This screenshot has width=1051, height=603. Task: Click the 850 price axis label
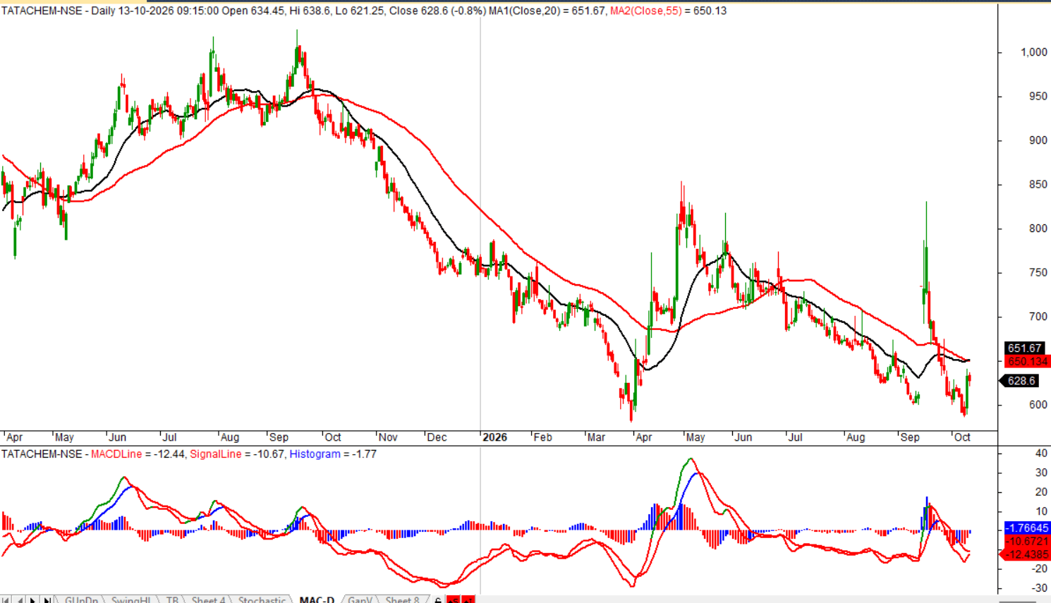tap(1038, 185)
